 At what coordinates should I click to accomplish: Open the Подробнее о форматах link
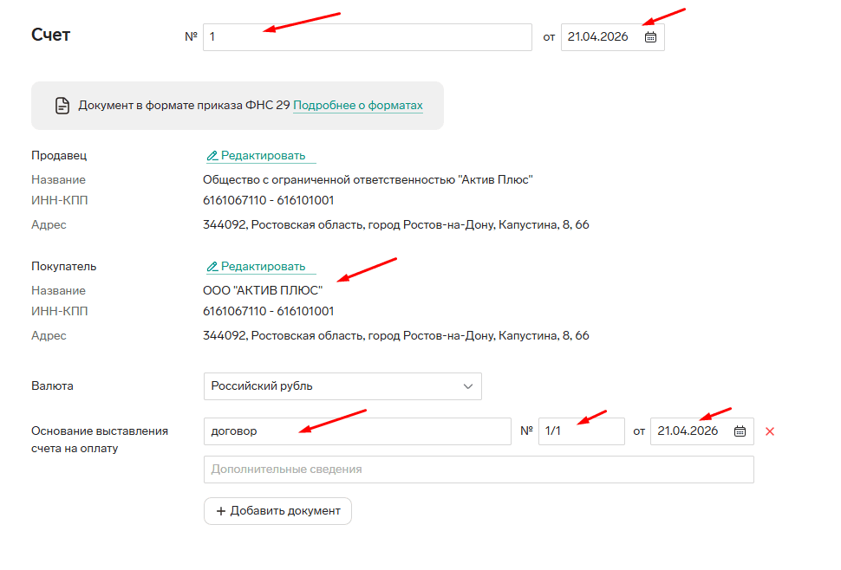(x=357, y=106)
